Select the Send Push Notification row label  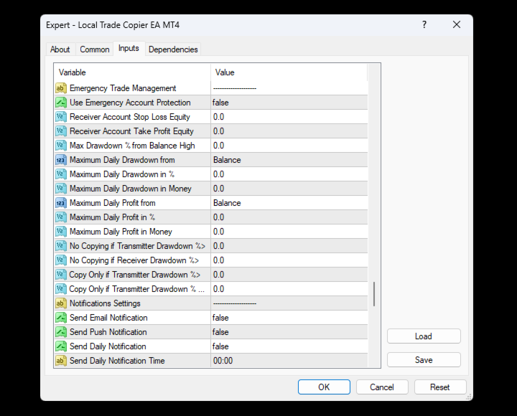[x=108, y=332]
